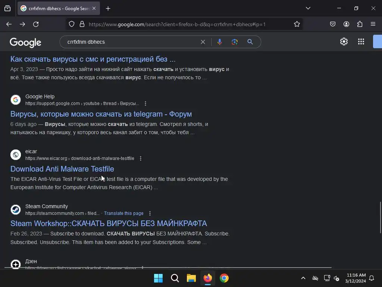
Task: Open network status tray icon
Action: pos(327,278)
